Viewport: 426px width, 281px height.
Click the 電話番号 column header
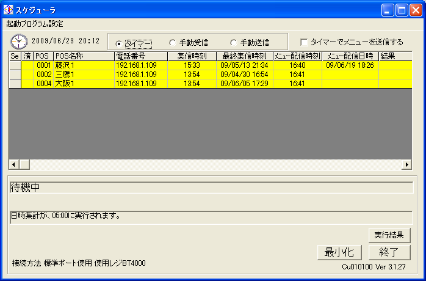coord(141,56)
